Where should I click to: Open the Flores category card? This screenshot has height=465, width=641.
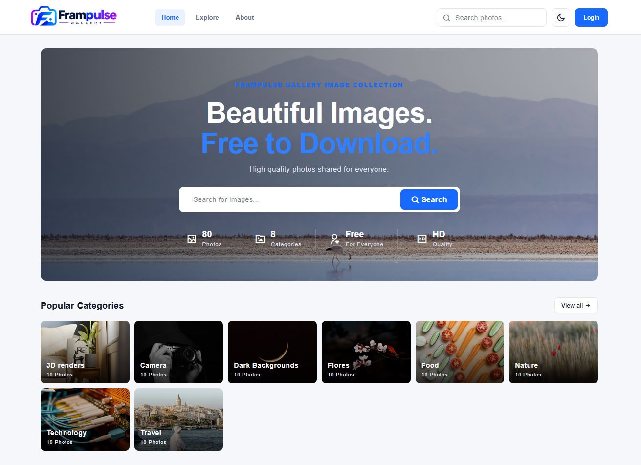coord(366,352)
